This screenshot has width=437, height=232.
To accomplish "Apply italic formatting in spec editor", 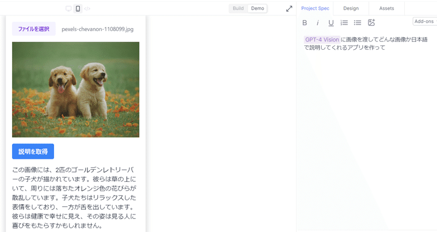I will (318, 23).
